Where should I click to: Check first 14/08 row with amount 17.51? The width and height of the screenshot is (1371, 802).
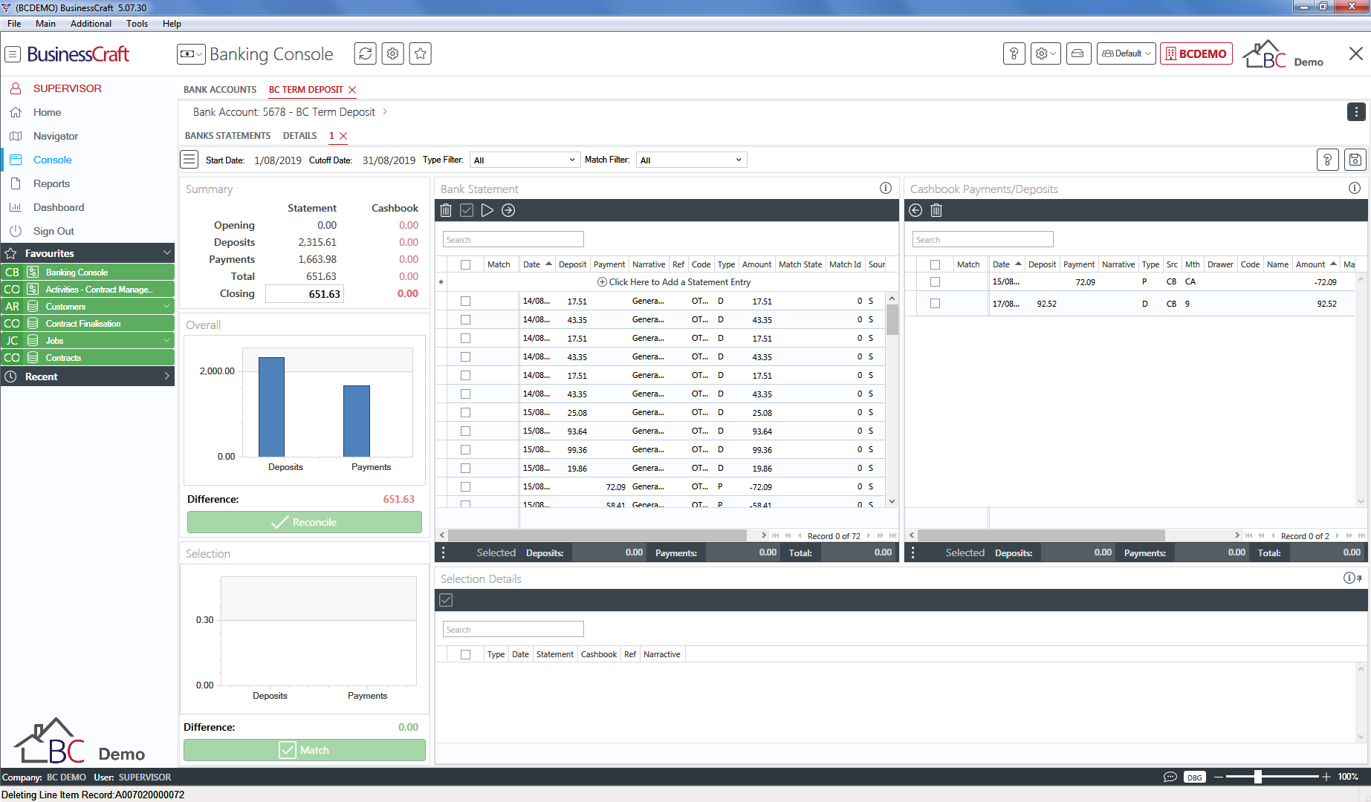[x=466, y=301]
